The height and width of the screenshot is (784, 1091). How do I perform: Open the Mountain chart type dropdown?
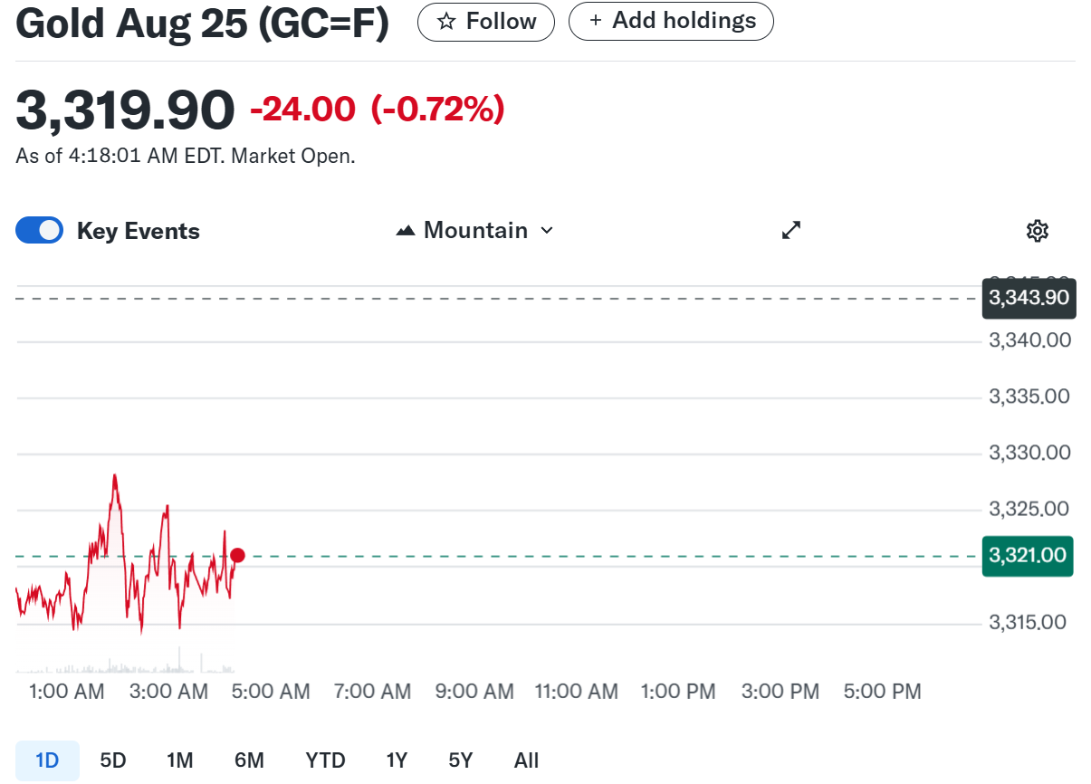(x=475, y=231)
